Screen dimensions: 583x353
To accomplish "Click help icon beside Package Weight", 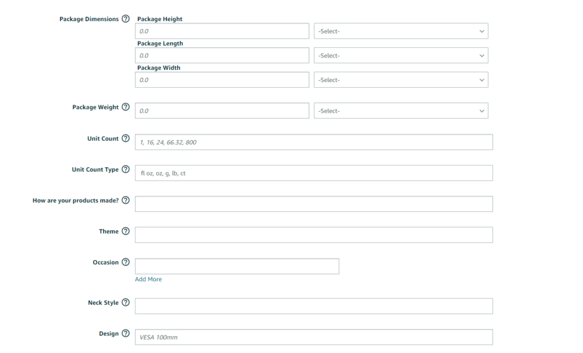I will coord(126,107).
